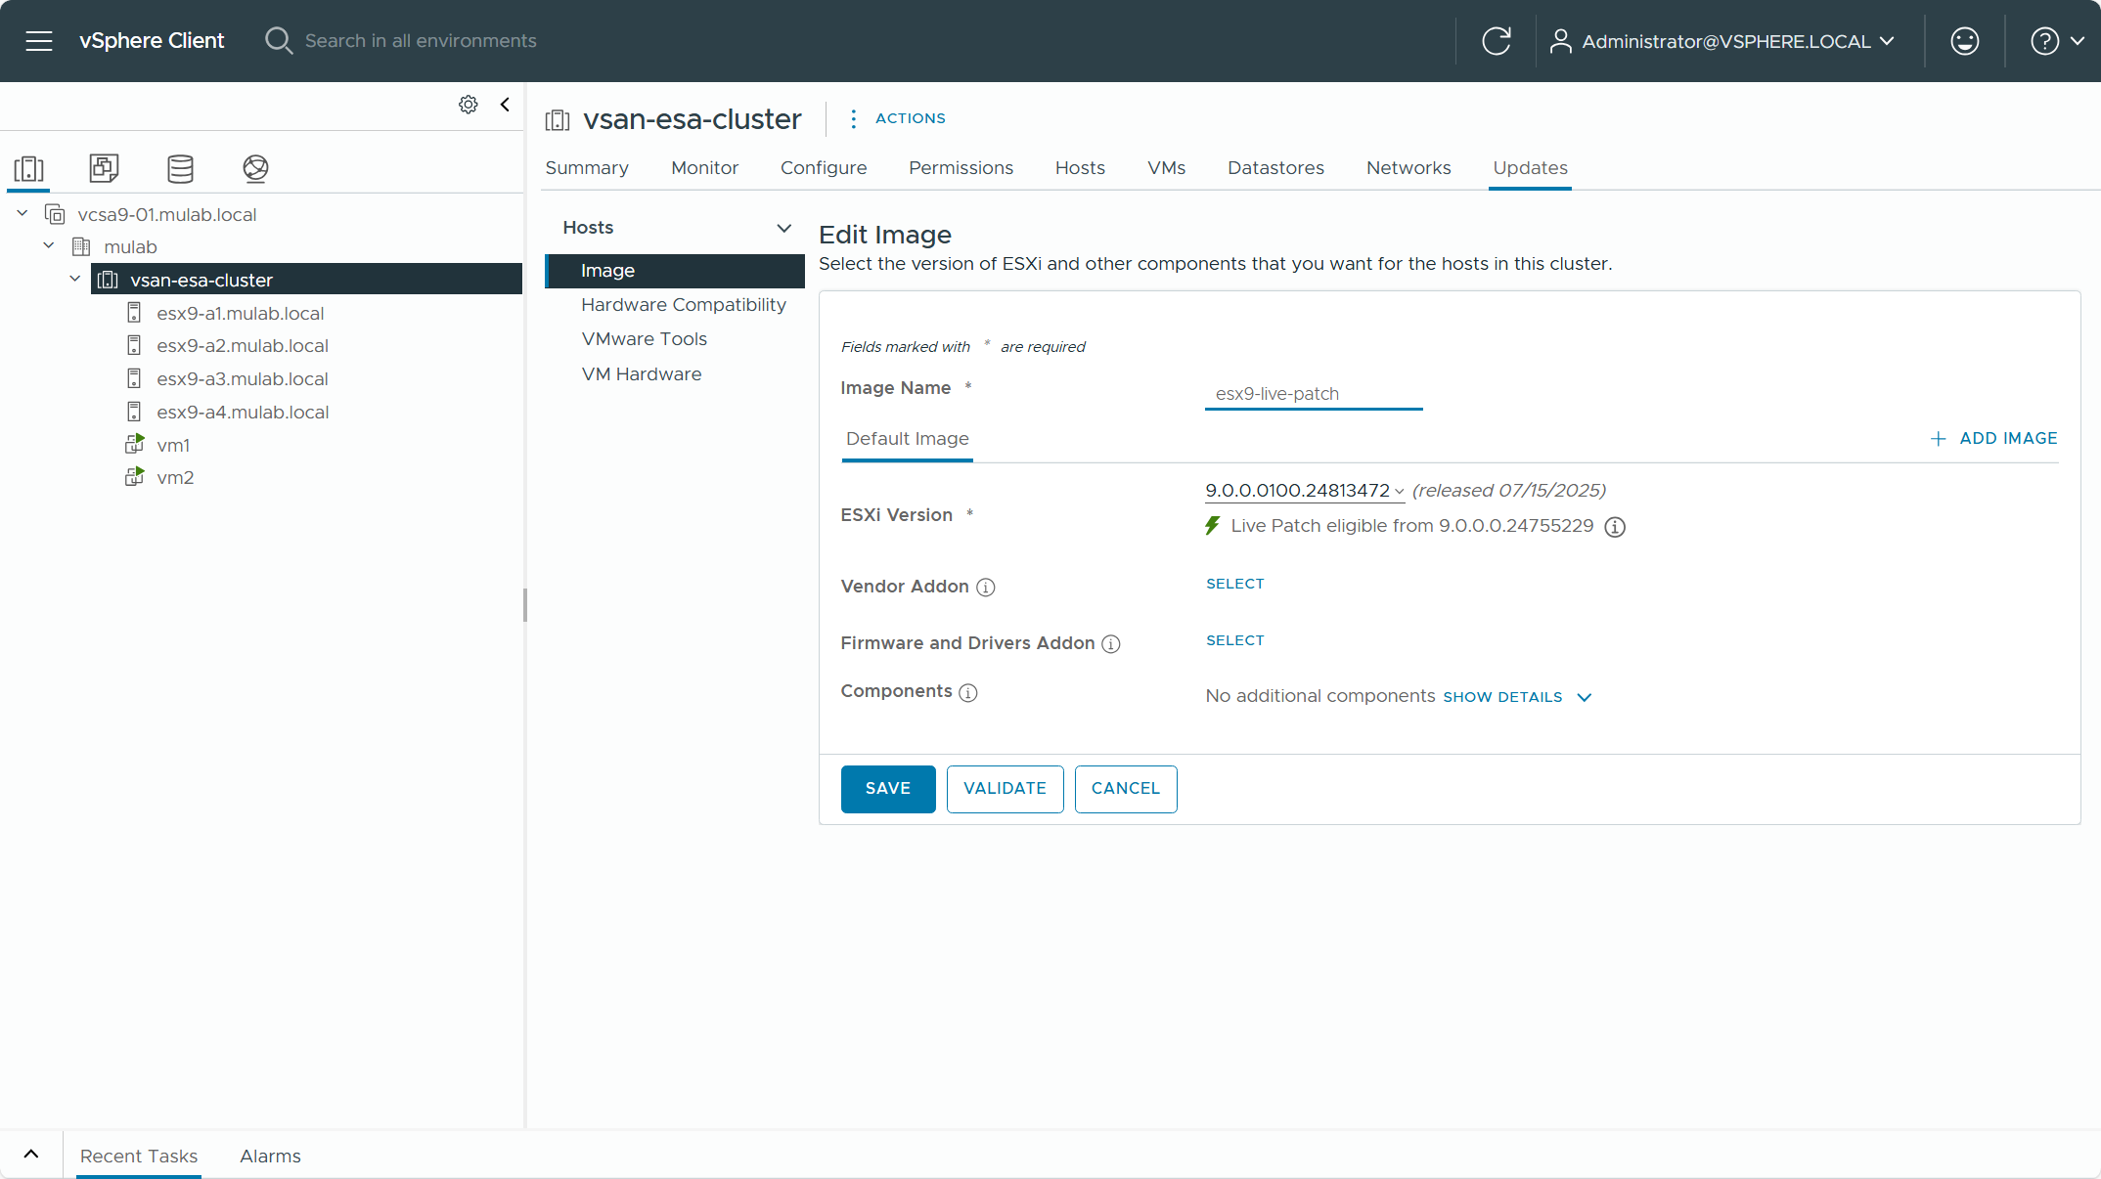2101x1179 pixels.
Task: Open the hamburger navigation menu
Action: [x=39, y=41]
